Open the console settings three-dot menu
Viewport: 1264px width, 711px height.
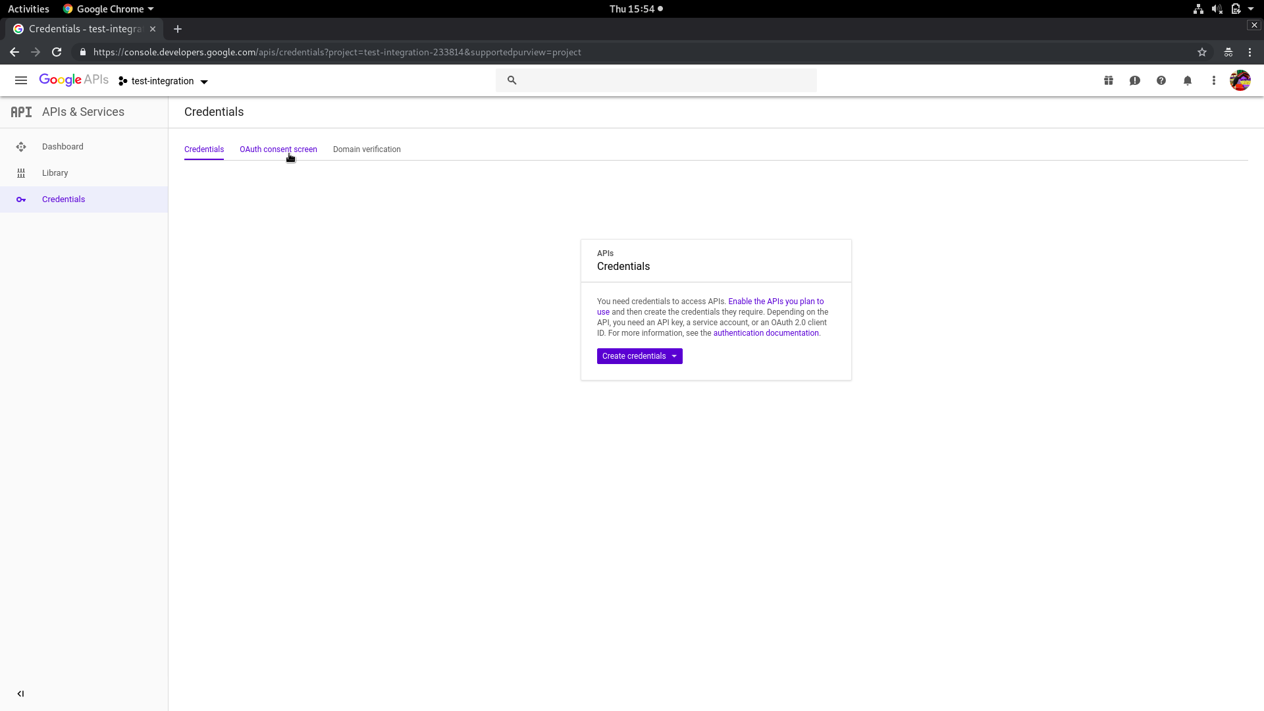[1214, 80]
